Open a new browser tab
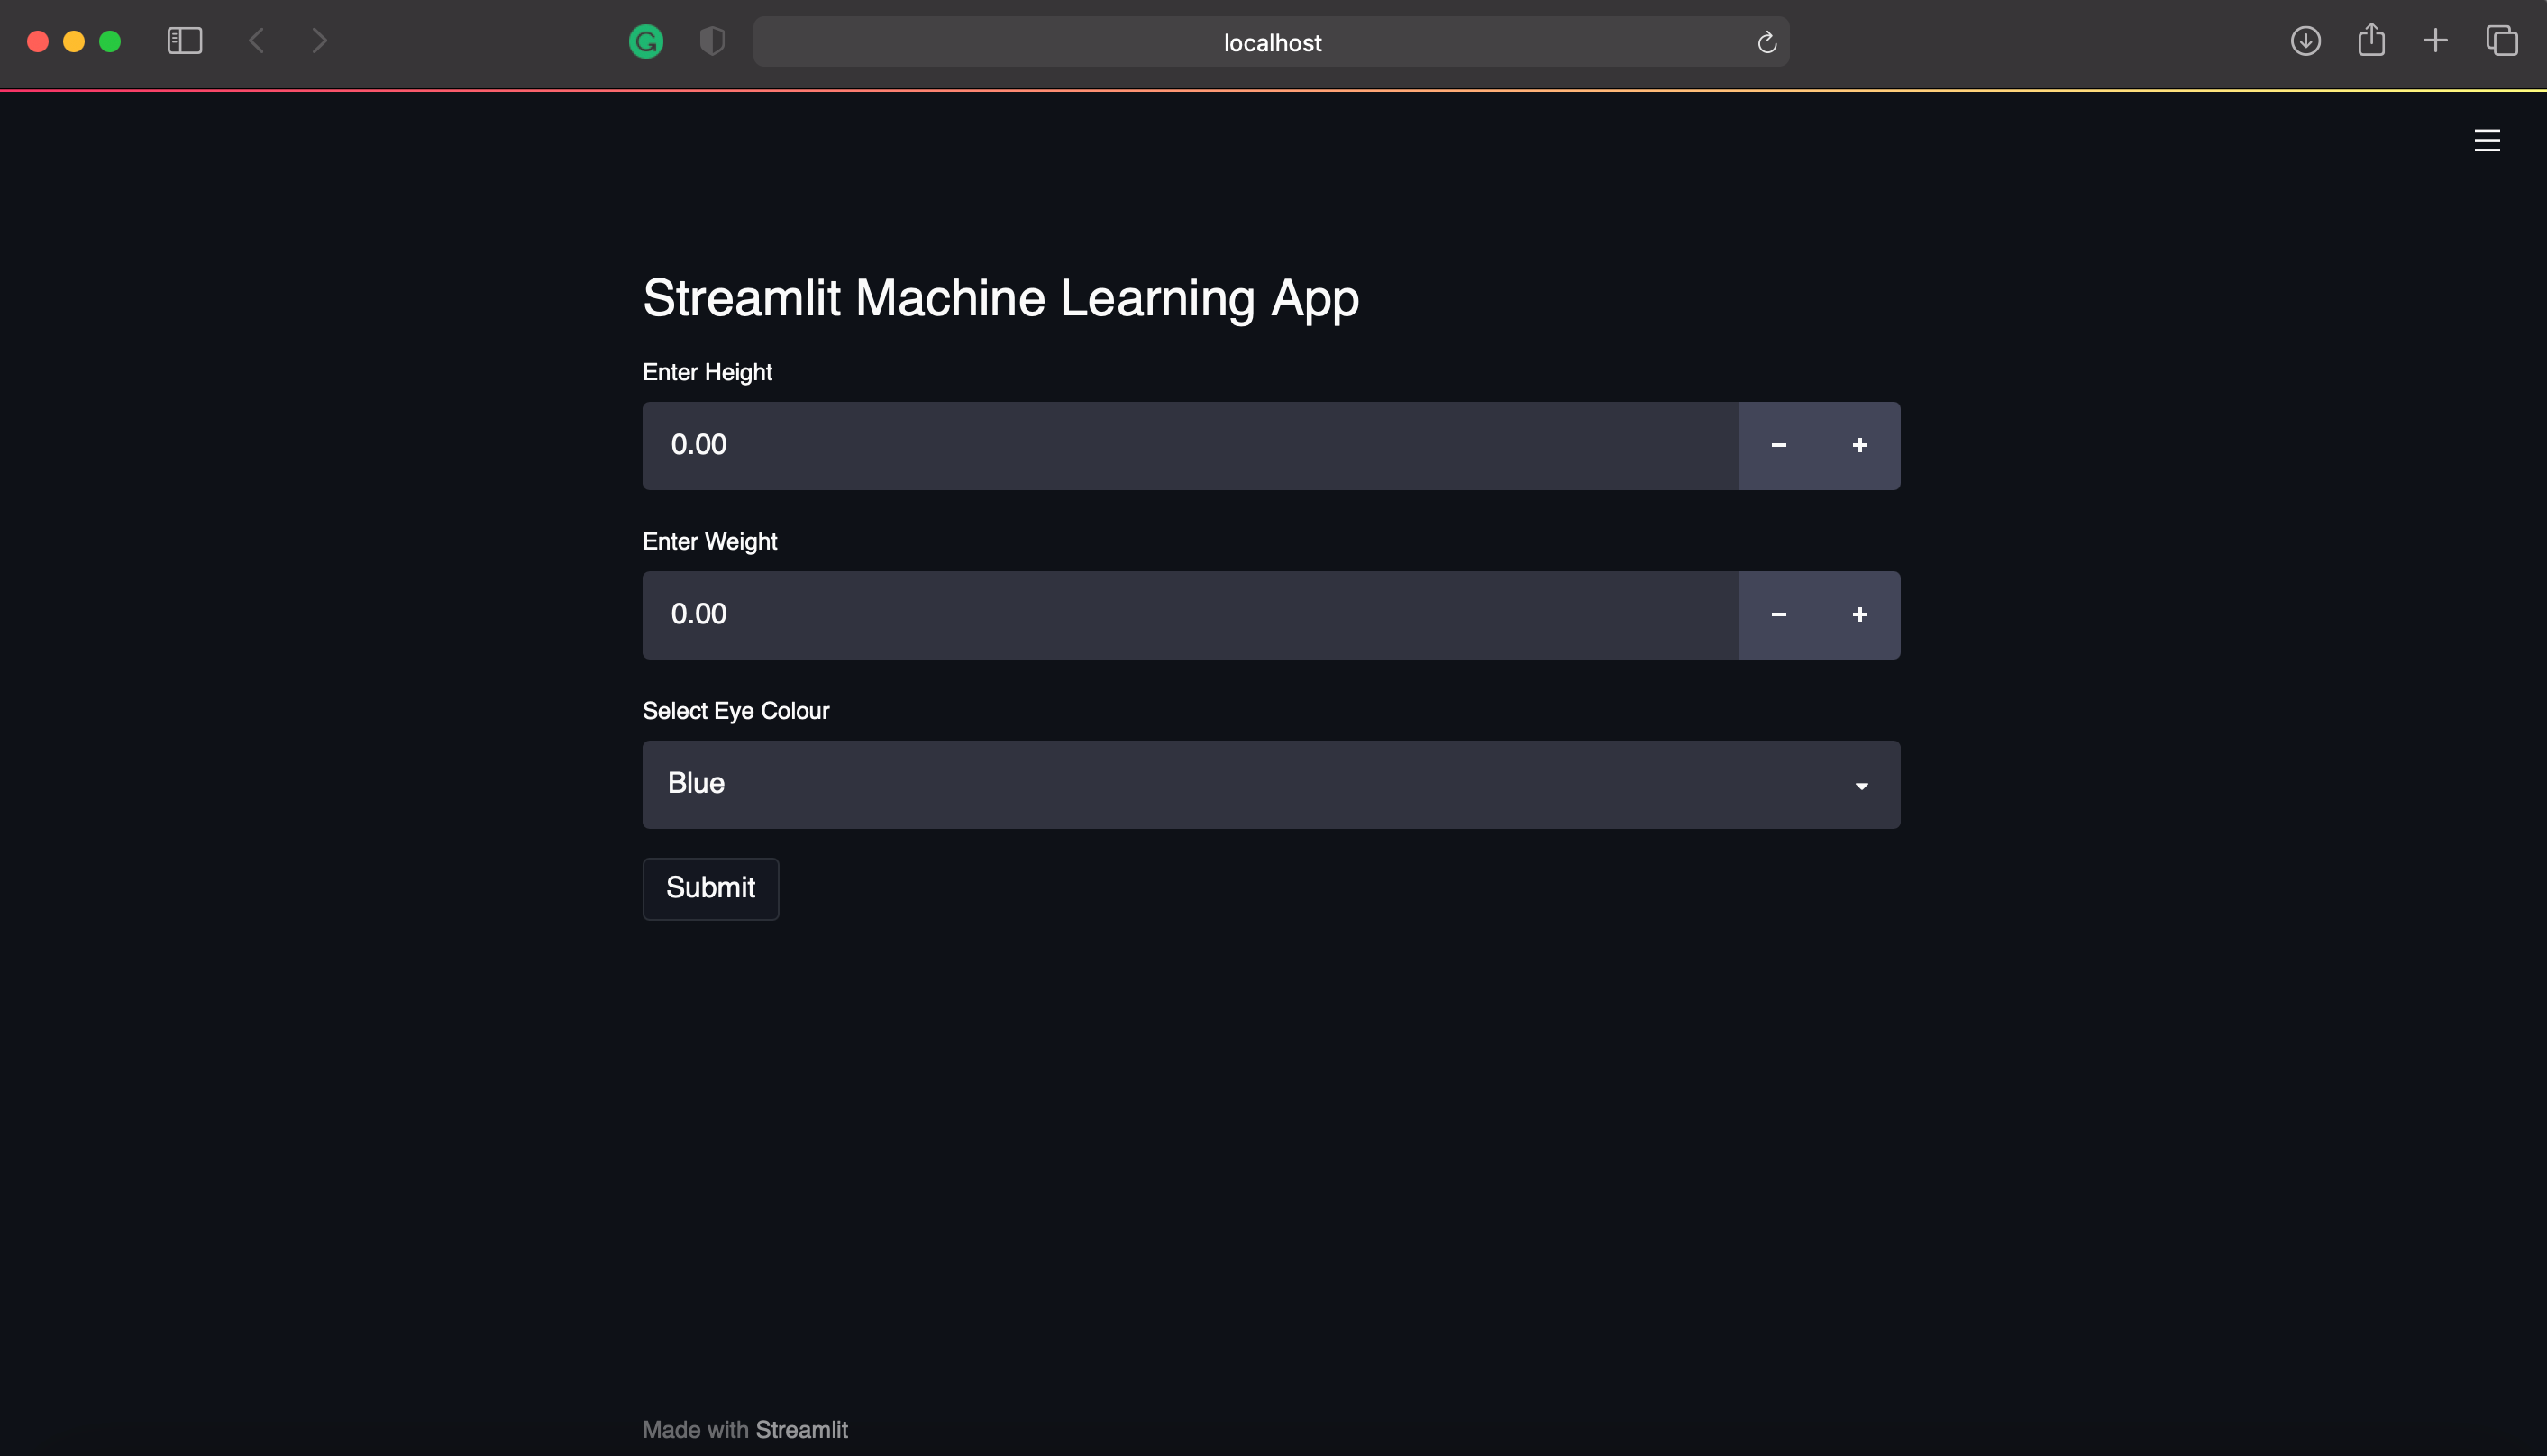The width and height of the screenshot is (2547, 1456). point(2435,41)
